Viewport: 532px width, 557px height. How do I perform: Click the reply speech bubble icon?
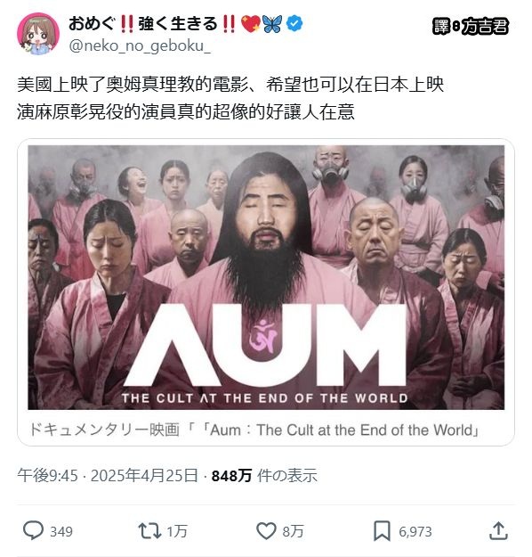(x=33, y=530)
